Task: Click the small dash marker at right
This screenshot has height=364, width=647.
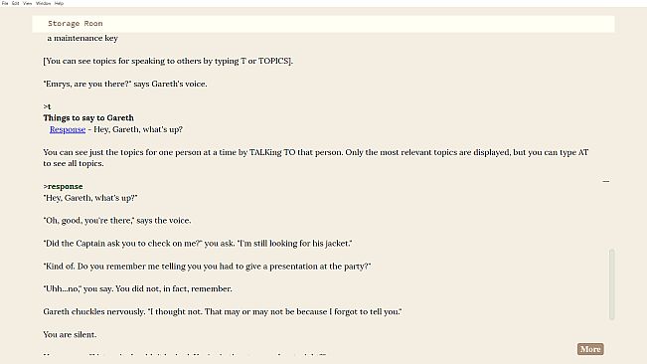Action: click(605, 181)
